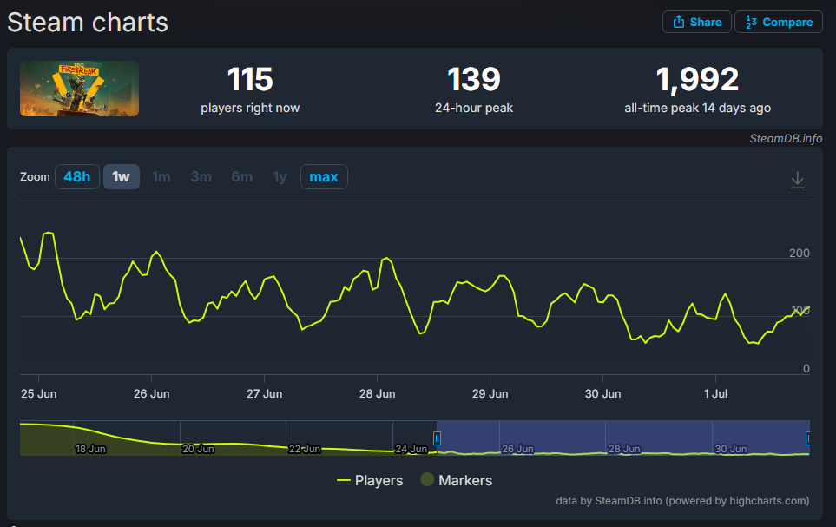Pick the 1y zoom option

tap(280, 177)
